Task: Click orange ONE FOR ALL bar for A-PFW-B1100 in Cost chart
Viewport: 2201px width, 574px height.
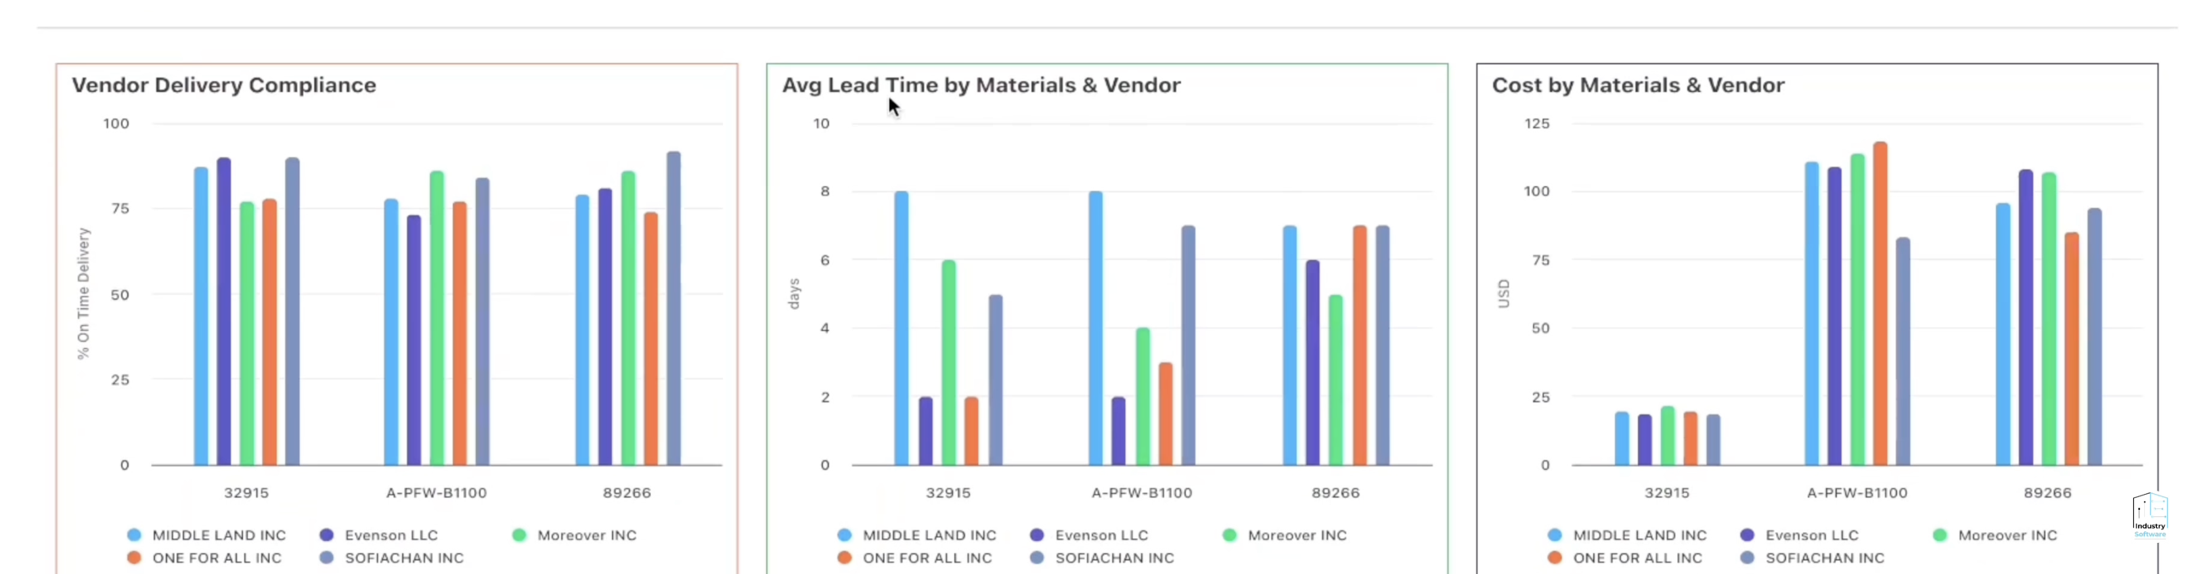Action: click(x=1880, y=303)
